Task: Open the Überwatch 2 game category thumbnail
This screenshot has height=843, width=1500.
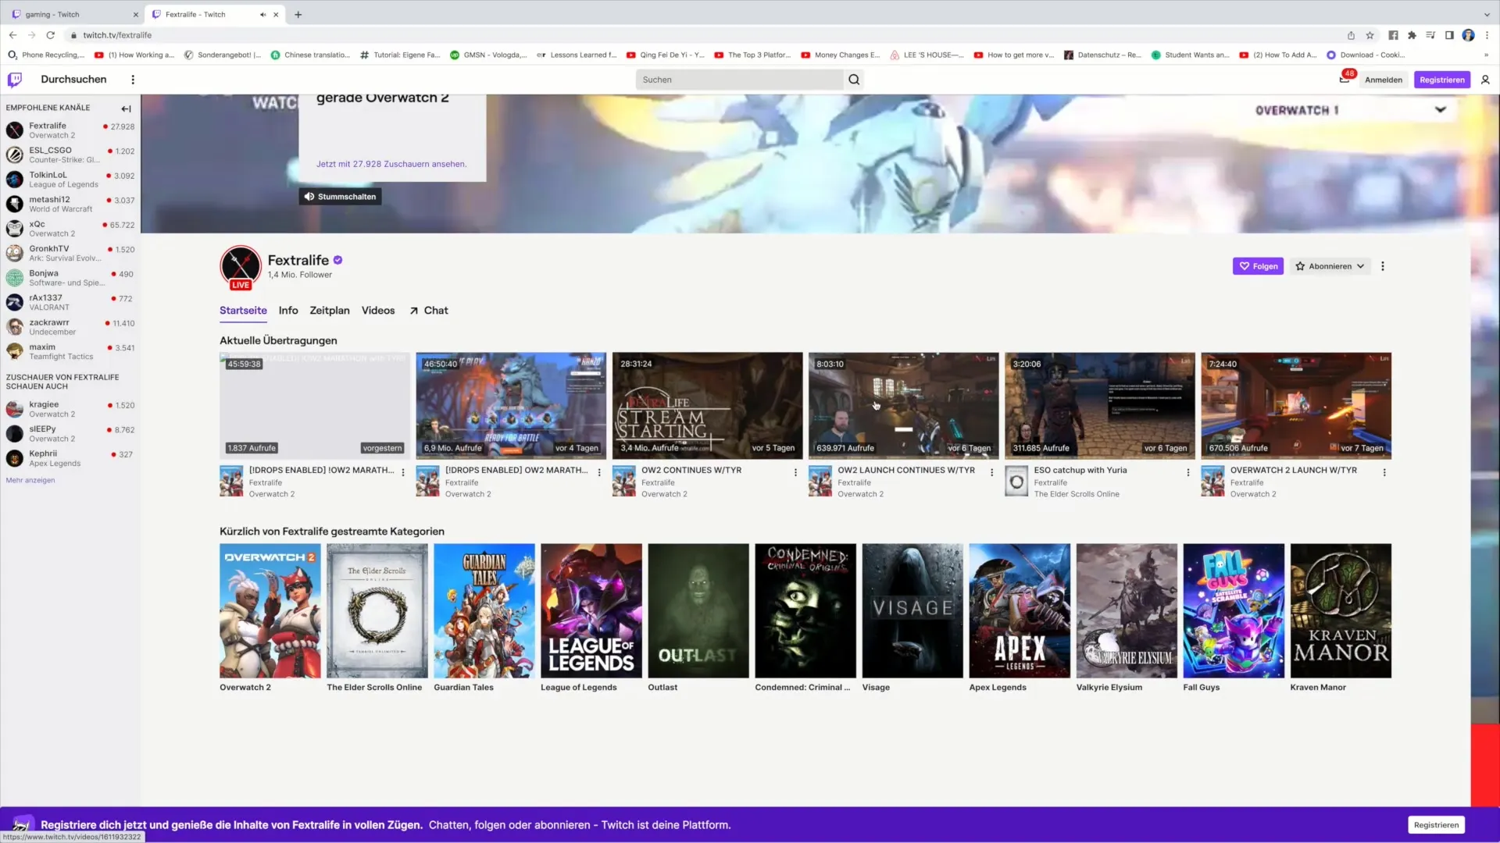Action: [269, 610]
